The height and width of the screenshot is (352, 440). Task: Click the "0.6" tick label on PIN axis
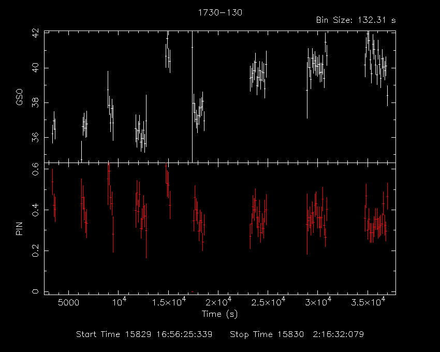click(x=35, y=169)
